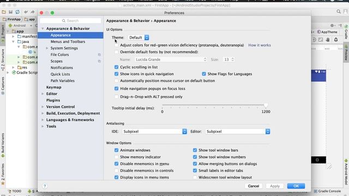The height and width of the screenshot is (196, 349).
Task: Open the Preview side tab
Action: (x=346, y=53)
